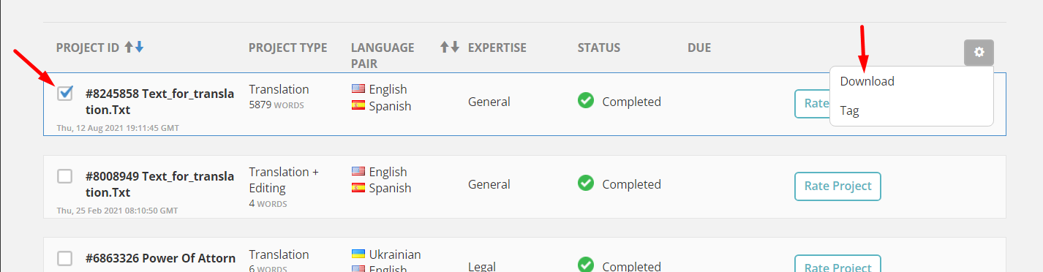1043x272 pixels.
Task: Open project #8245858 Text_for_translation.Txt
Action: click(160, 102)
